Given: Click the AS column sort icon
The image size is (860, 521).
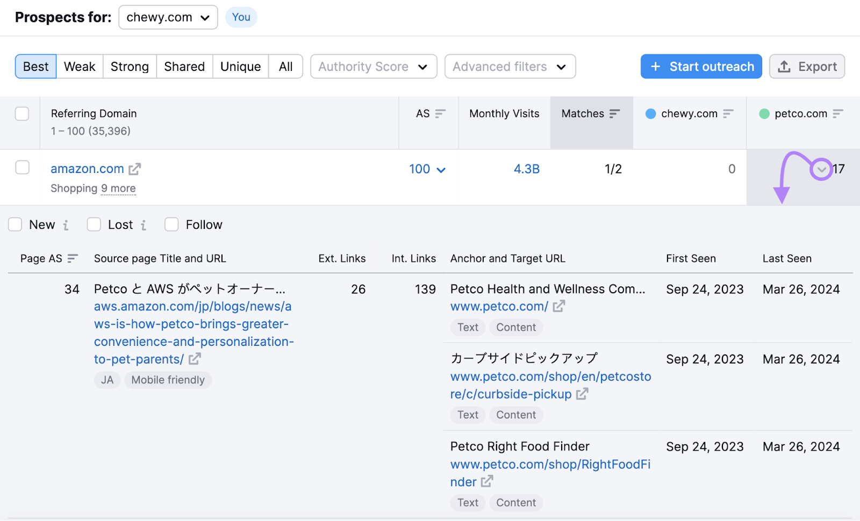Looking at the screenshot, I should (440, 114).
